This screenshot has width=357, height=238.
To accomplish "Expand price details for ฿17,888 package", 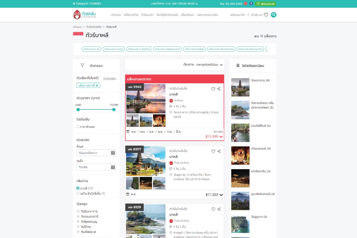I will [x=221, y=195].
